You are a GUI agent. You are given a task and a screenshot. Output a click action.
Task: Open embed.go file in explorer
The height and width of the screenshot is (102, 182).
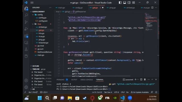pyautogui.click(x=43, y=27)
